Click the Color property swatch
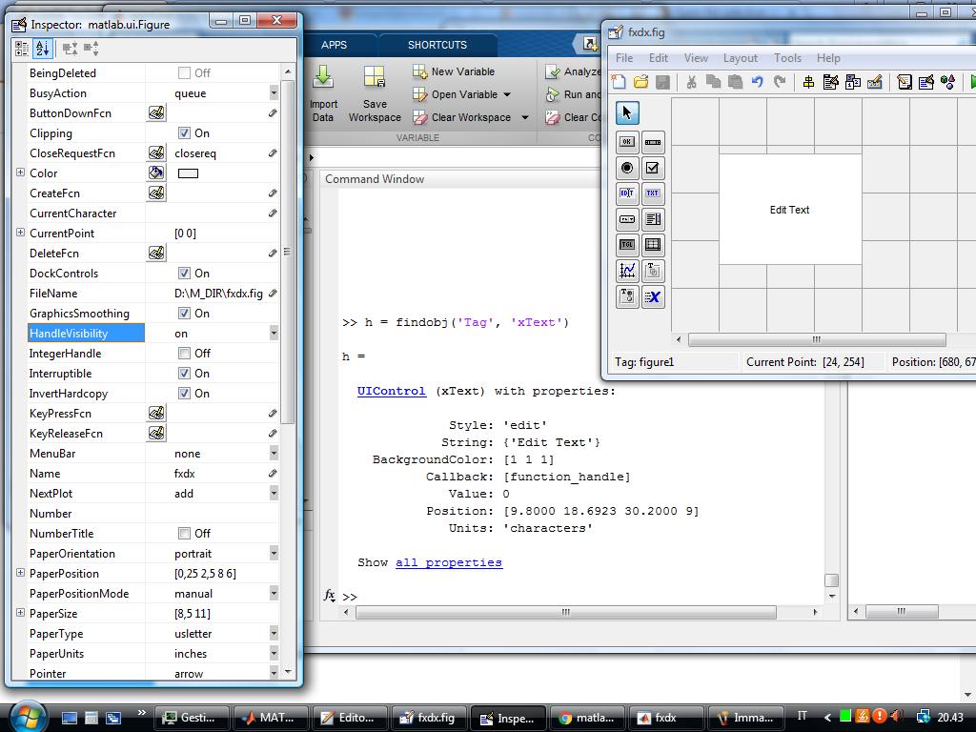 click(188, 173)
